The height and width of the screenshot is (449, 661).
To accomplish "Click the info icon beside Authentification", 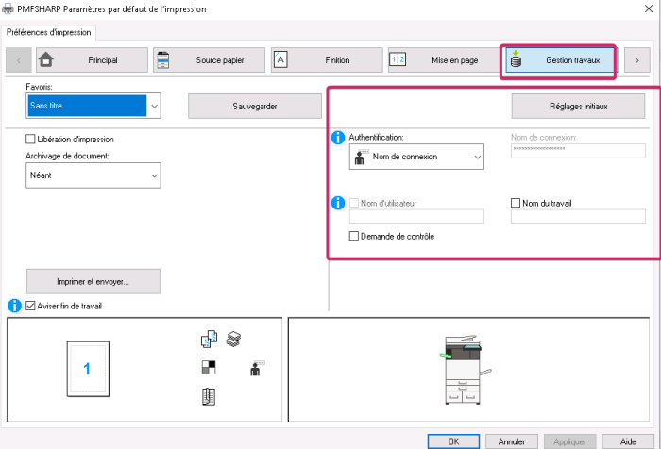I will (x=338, y=139).
